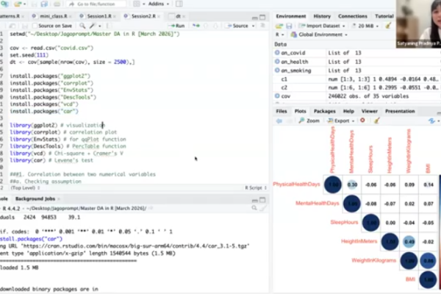Image resolution: width=441 pixels, height=294 pixels.
Task: Click the broom icon to clear all plots
Action: click(x=376, y=121)
